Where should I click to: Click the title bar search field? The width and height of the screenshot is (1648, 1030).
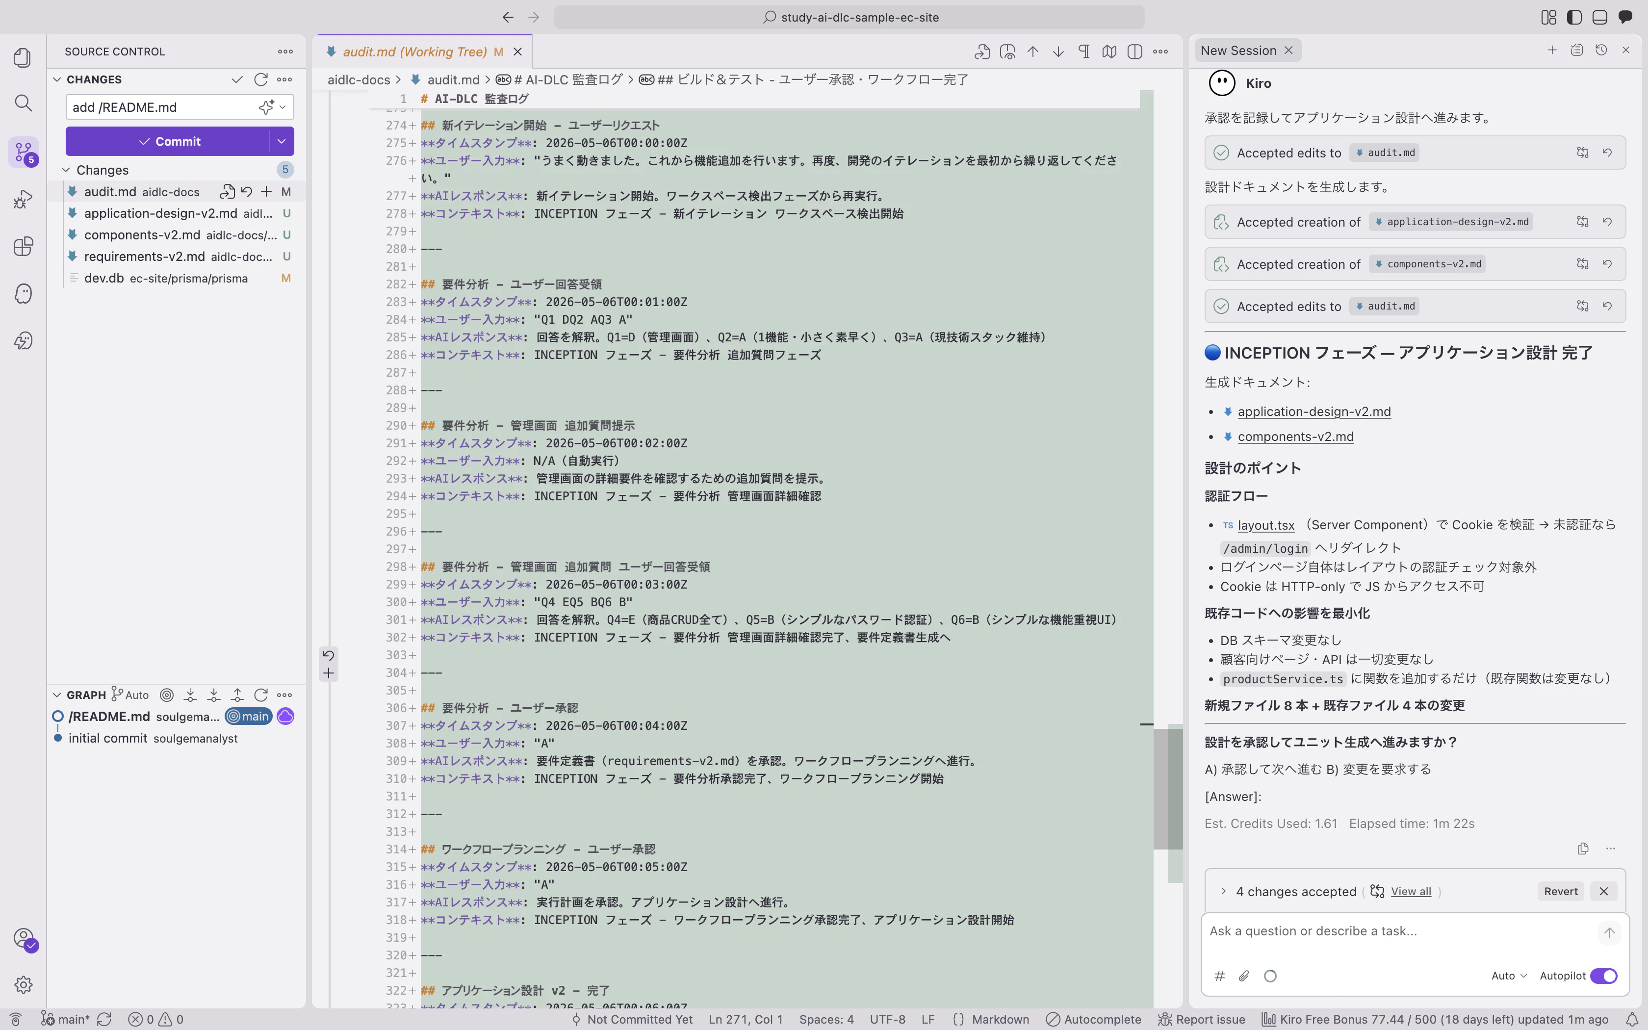click(849, 17)
